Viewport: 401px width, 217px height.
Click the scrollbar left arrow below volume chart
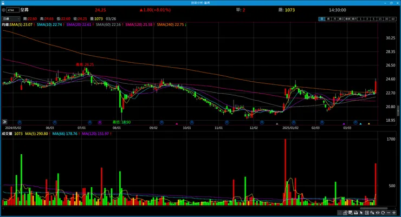[3, 208]
